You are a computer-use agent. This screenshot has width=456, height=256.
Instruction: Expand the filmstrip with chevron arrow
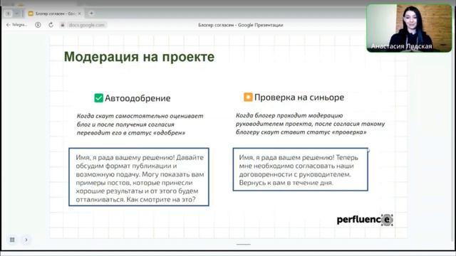26,240
